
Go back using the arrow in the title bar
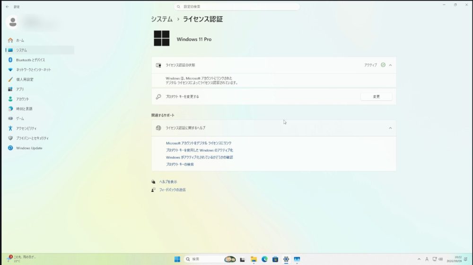pos(7,7)
